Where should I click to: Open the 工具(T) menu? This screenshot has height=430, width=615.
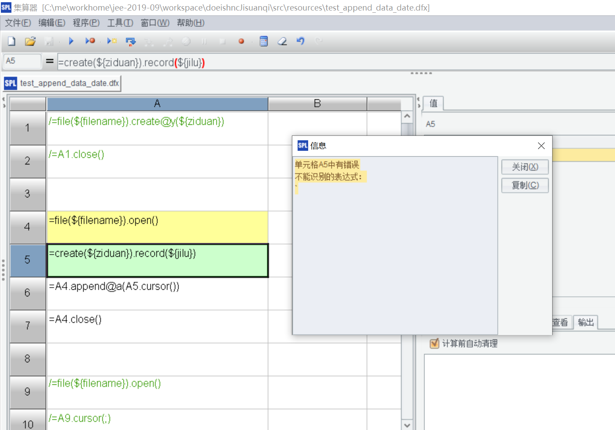(x=120, y=23)
